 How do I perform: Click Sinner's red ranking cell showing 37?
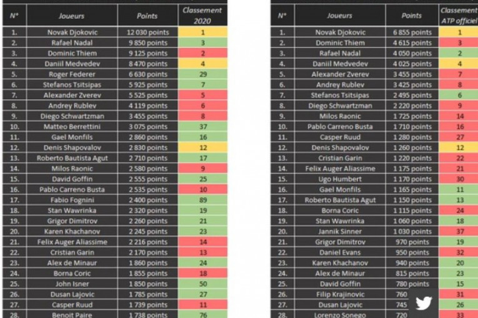tap(460, 231)
